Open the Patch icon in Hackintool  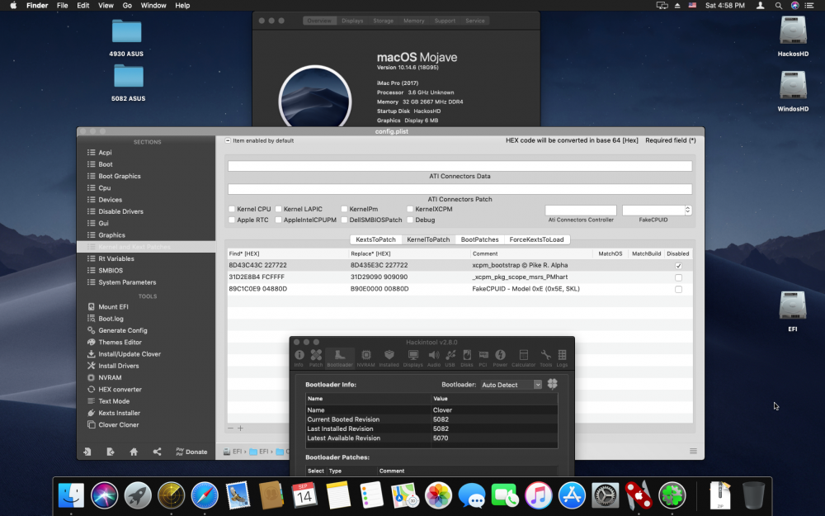tap(316, 357)
